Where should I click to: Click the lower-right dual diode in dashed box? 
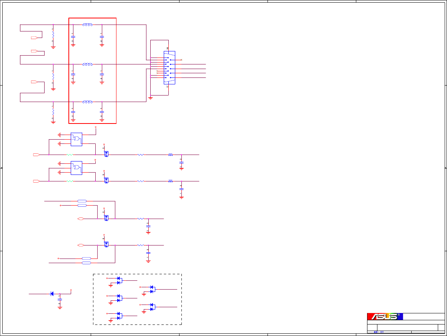[153, 307]
